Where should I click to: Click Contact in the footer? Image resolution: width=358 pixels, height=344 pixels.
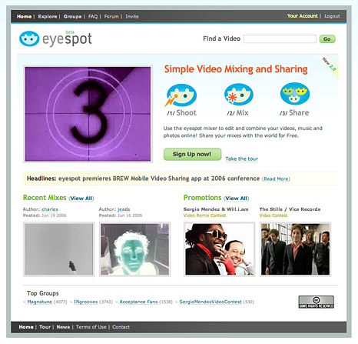click(121, 327)
